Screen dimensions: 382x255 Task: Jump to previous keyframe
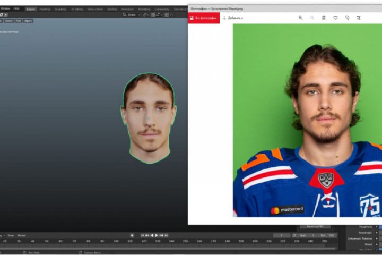point(147,235)
